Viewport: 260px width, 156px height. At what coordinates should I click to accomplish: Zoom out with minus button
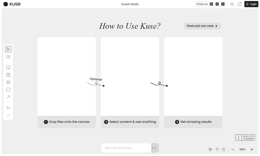(x=233, y=149)
